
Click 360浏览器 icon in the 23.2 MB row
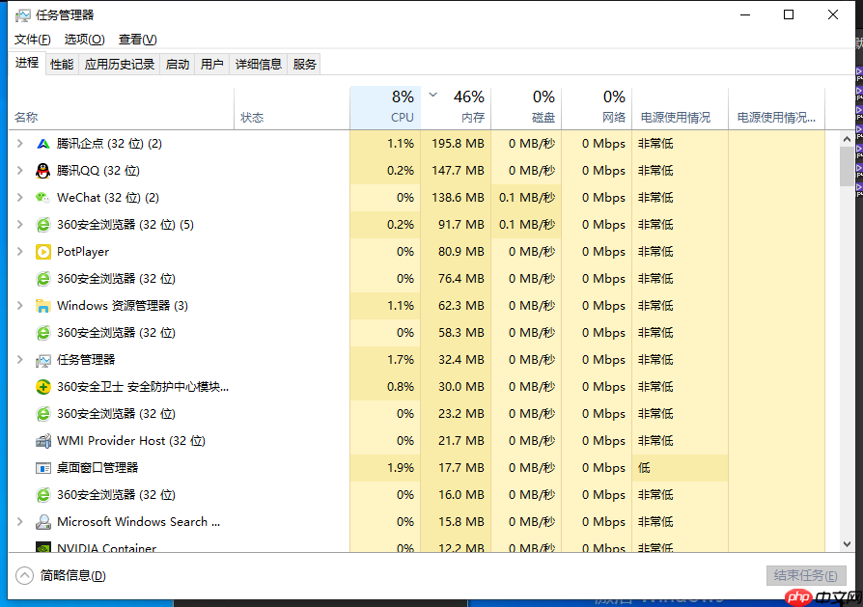click(x=42, y=414)
